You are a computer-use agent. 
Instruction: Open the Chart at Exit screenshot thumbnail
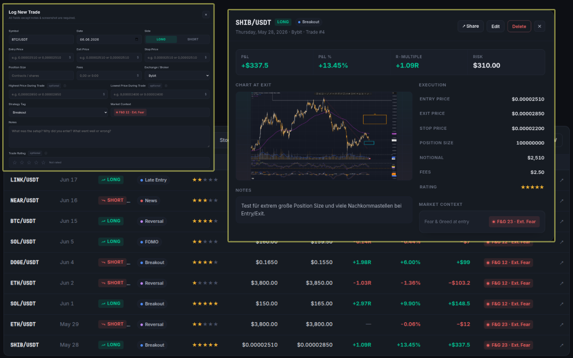(324, 136)
